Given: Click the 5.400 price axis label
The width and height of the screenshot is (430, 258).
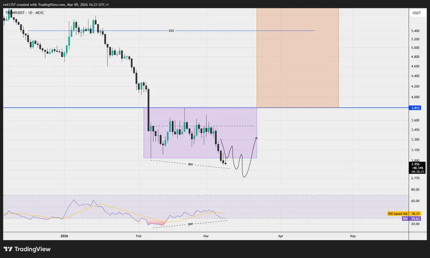Looking at the screenshot, I should click(415, 31).
